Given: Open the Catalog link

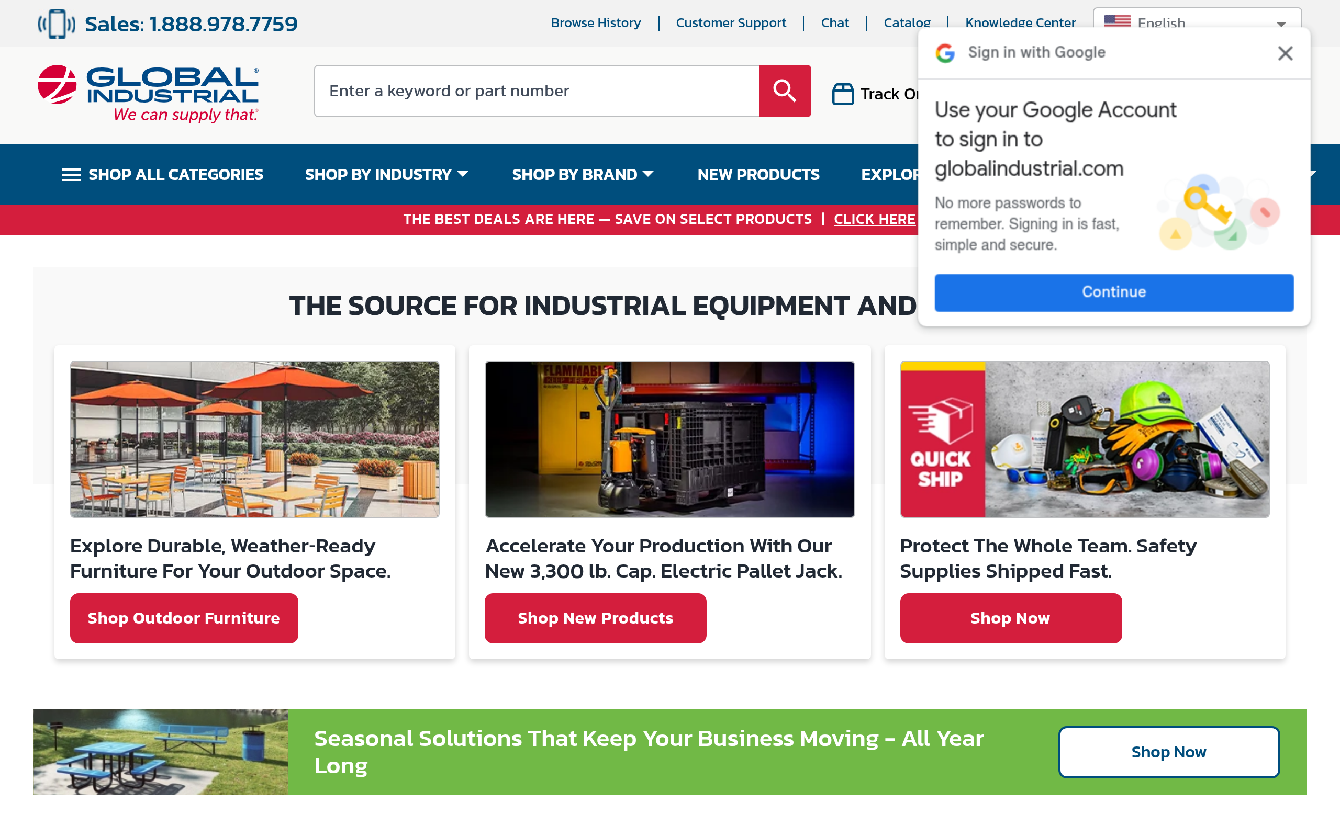Looking at the screenshot, I should click(907, 22).
